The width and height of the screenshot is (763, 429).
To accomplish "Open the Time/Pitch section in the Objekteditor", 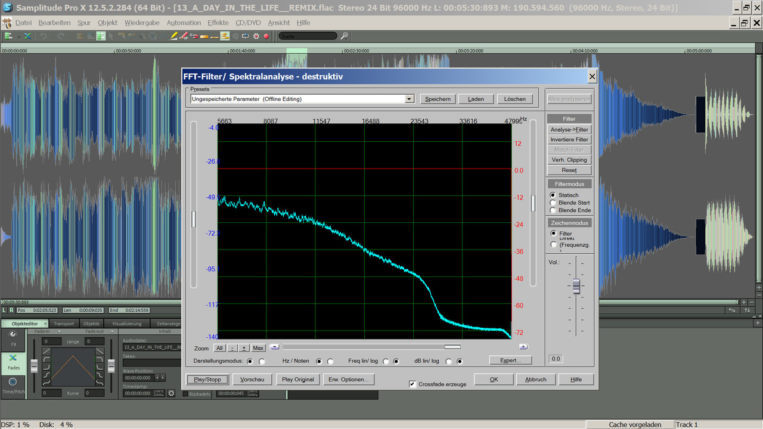I will click(13, 387).
